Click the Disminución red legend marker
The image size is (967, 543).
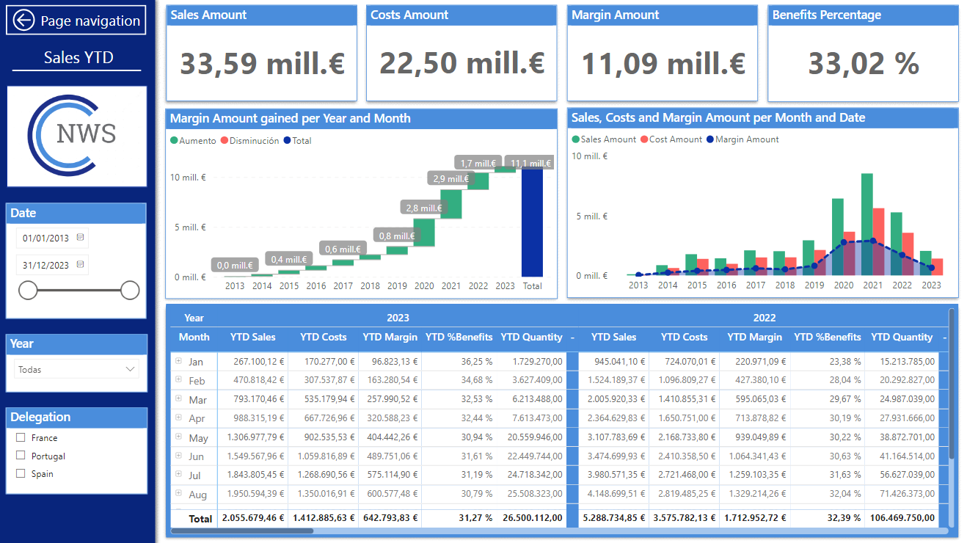(225, 141)
